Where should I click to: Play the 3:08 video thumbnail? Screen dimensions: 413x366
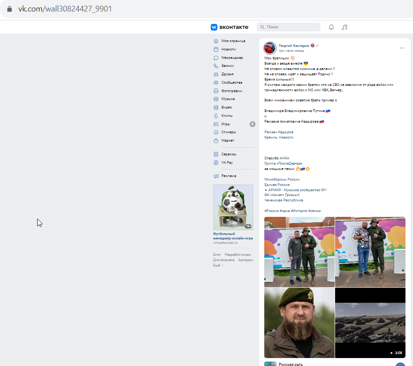click(370, 323)
